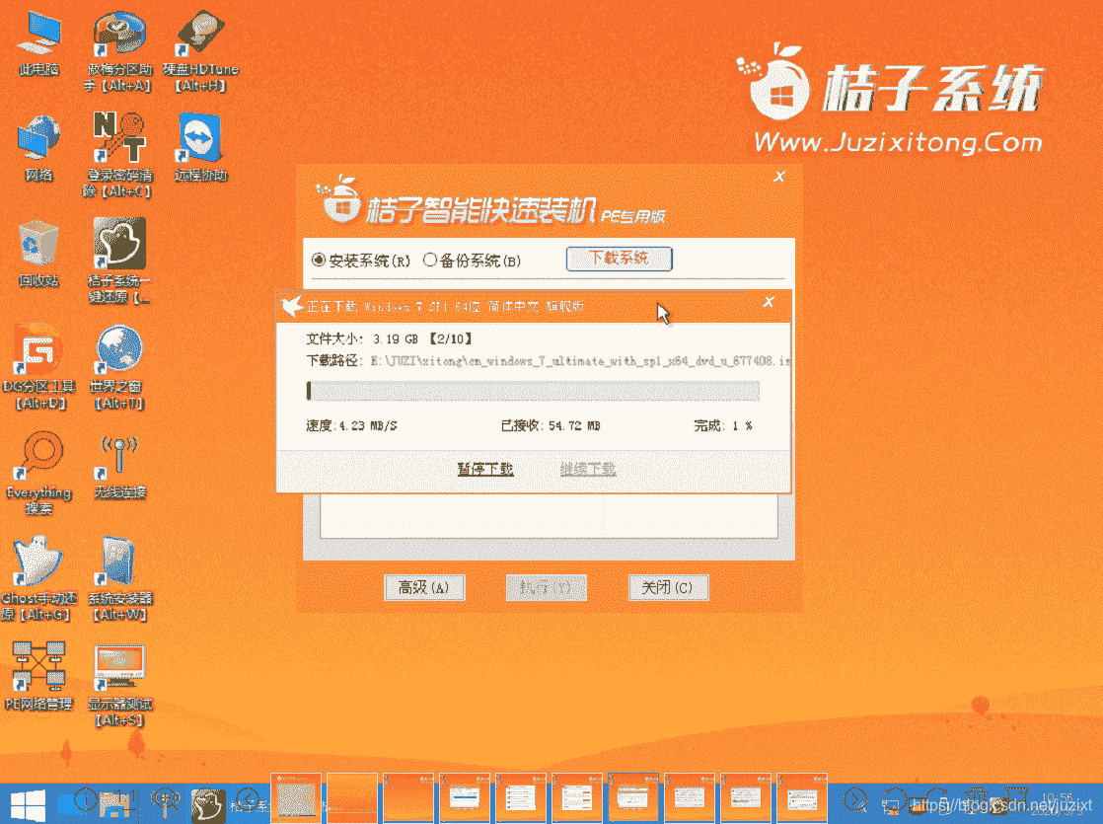1103x824 pixels.
Task: Open 系统安装器 system installer icon
Action: [118, 579]
